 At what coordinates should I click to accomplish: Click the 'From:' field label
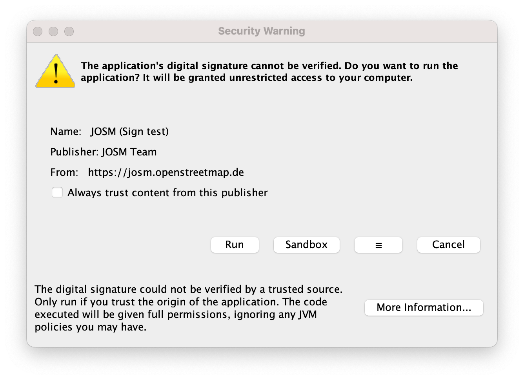(x=64, y=172)
